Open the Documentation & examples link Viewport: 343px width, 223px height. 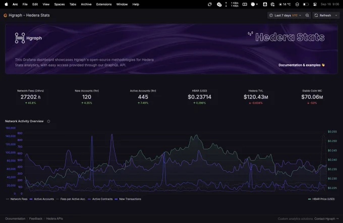pyautogui.click(x=302, y=65)
